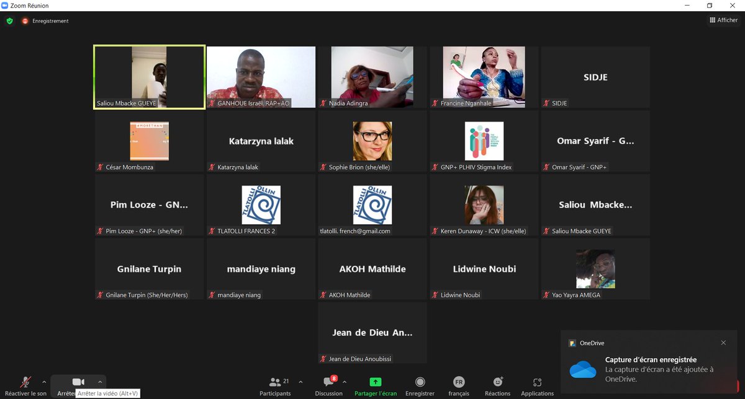Viewport: 745px width, 399px height.
Task: Click GNP+ PLHIV Stigma Index logo tile
Action: (484, 141)
